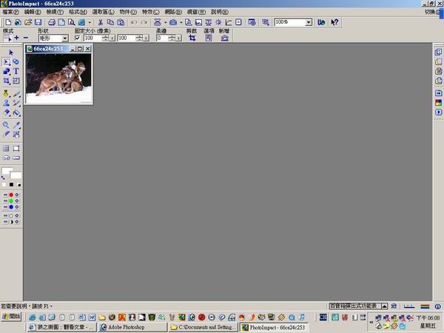Click the Redo arrow icon
Screen dimensions: 444x333
coord(144,22)
